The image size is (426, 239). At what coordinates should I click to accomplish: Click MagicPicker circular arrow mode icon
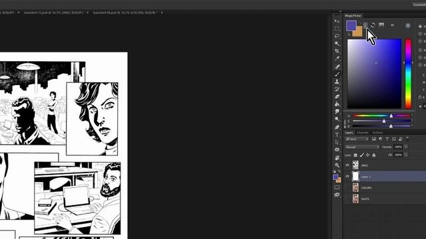tap(373, 25)
